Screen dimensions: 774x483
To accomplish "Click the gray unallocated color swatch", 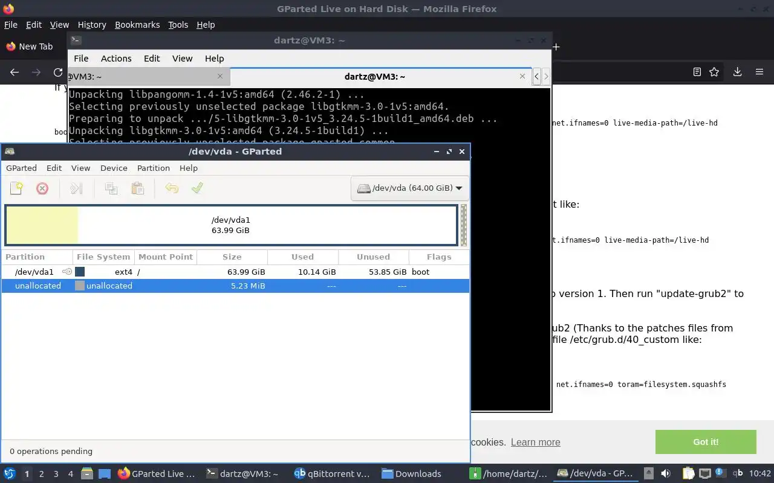I will pyautogui.click(x=80, y=286).
